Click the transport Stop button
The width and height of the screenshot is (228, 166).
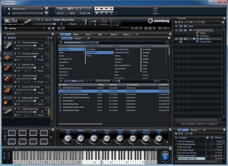(x=101, y=8)
